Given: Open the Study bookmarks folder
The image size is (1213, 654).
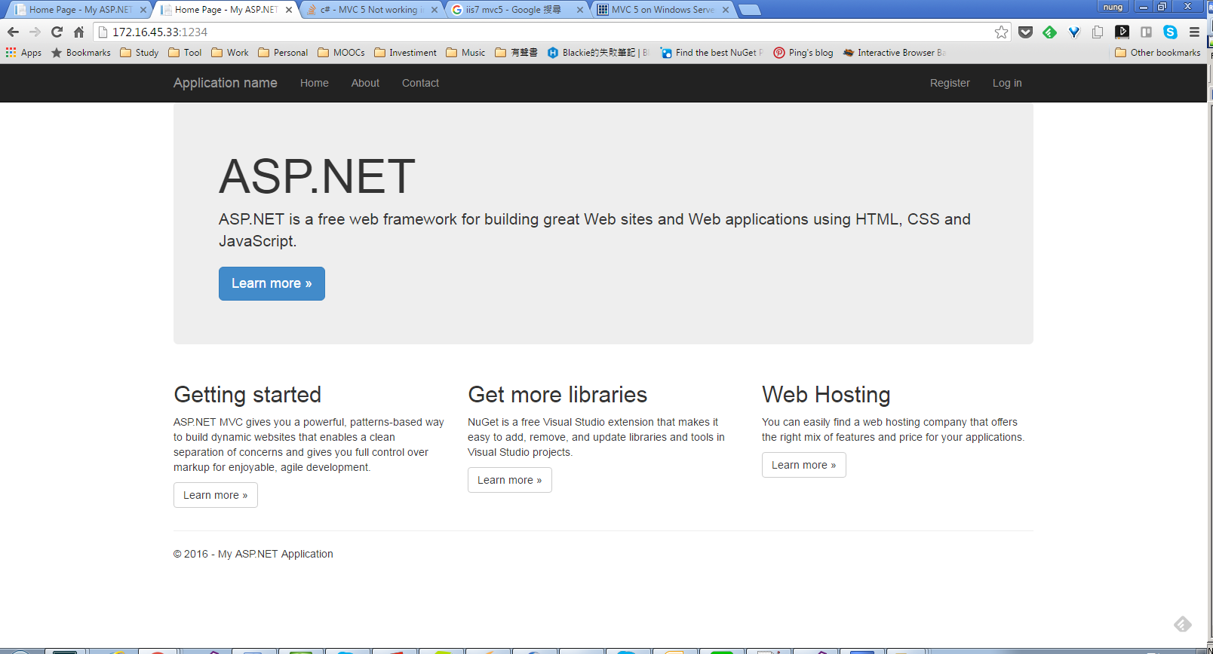Looking at the screenshot, I should pos(140,53).
